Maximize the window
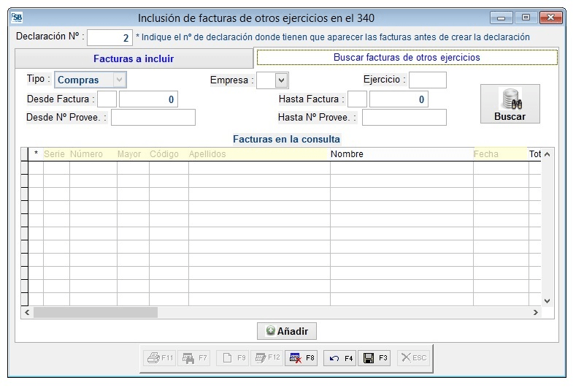This screenshot has width=584, height=391. [x=526, y=18]
